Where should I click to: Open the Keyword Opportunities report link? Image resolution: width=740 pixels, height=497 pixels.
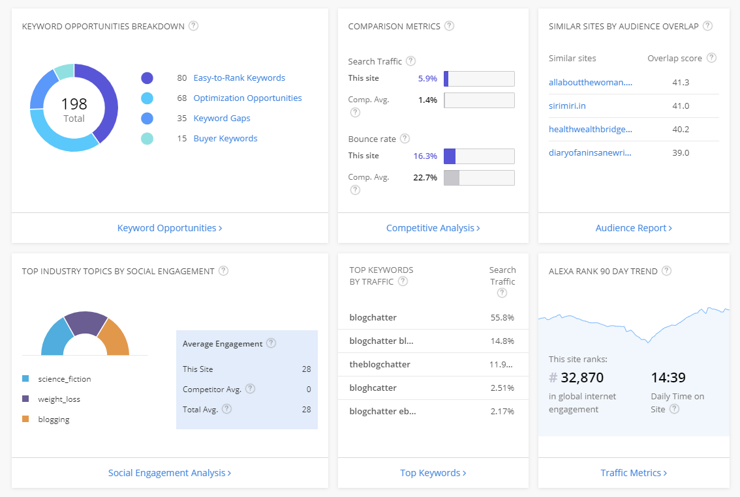tap(170, 228)
